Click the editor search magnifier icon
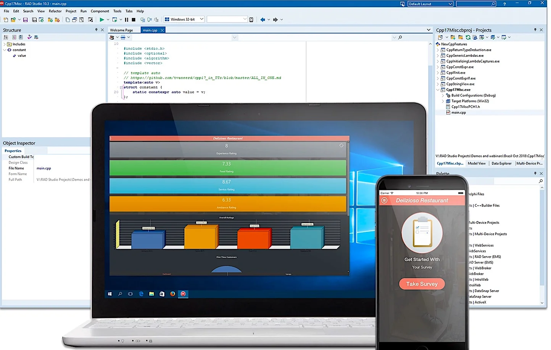 [x=400, y=37]
